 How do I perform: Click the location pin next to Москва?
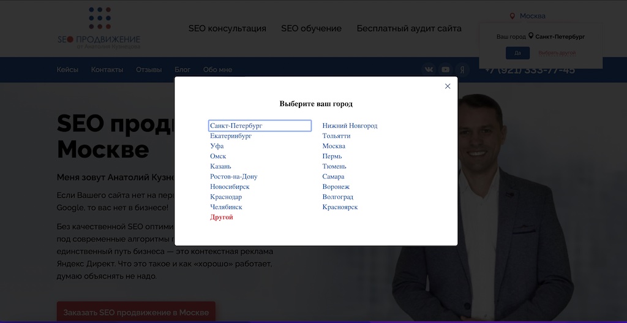(512, 16)
